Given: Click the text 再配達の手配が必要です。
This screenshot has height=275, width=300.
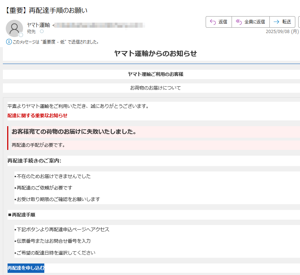Looking at the screenshot, I should click(39, 145).
